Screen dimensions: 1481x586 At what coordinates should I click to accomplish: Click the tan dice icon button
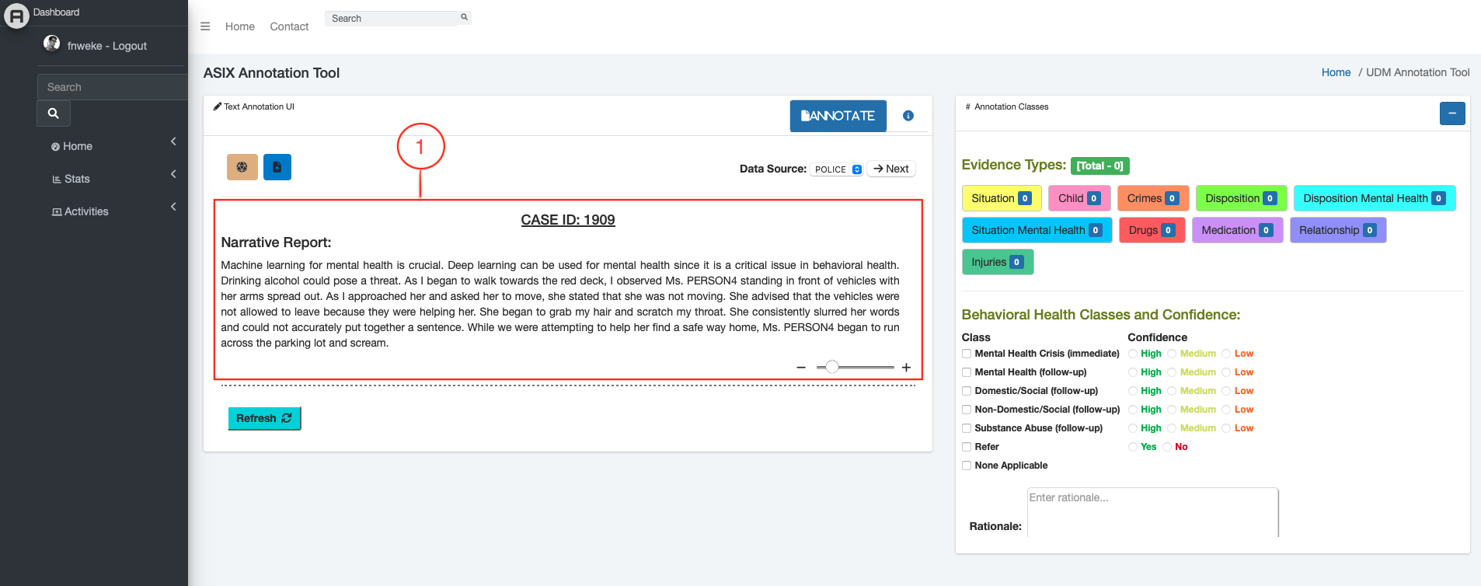[x=242, y=167]
